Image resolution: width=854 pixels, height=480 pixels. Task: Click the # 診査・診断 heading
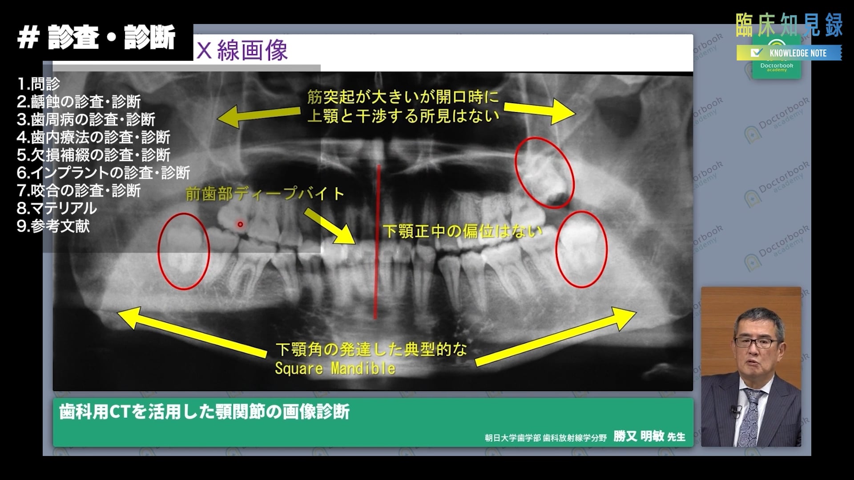96,38
